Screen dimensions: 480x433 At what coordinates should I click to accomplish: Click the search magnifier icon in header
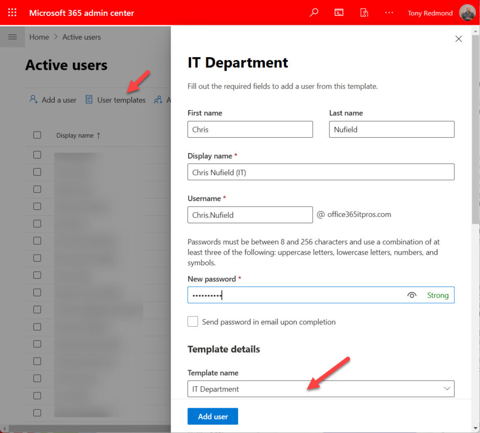click(x=314, y=13)
